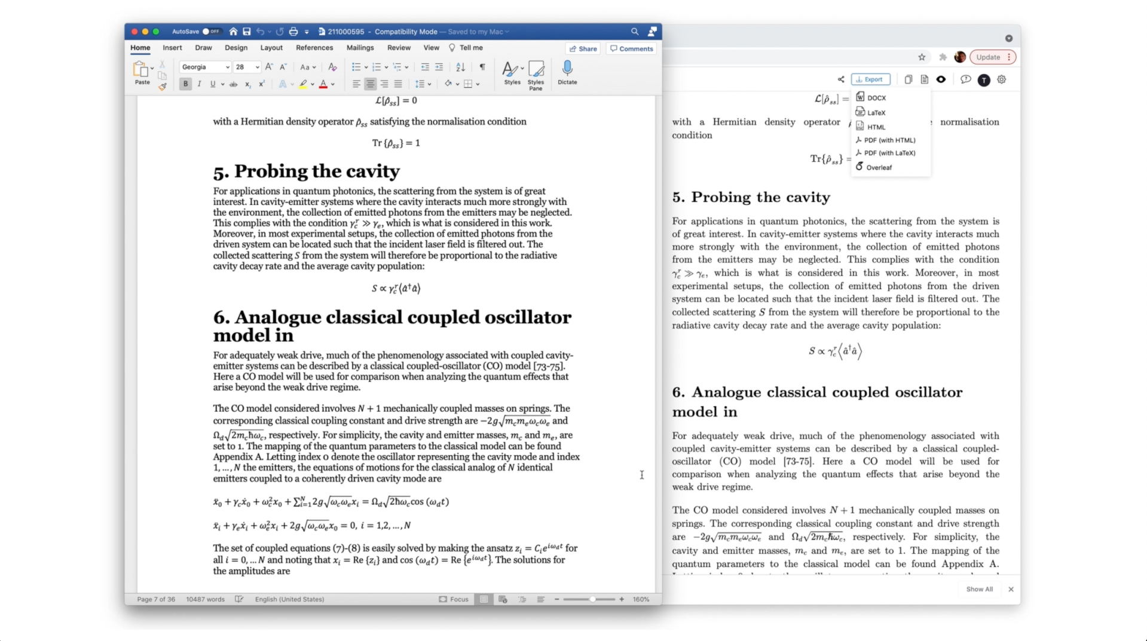The width and height of the screenshot is (1147, 641).
Task: Open the Georgia font name dropdown
Action: click(x=205, y=67)
